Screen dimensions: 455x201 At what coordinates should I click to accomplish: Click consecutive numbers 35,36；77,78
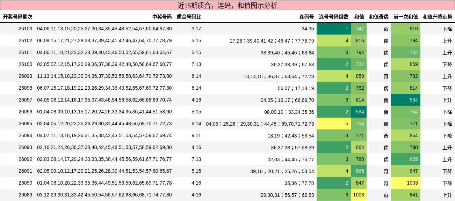click(299, 183)
